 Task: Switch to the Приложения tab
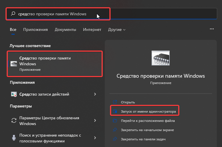pyautogui.click(x=35, y=29)
